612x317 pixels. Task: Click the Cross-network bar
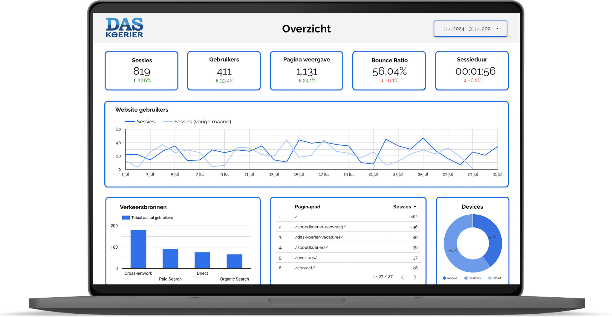tap(138, 249)
